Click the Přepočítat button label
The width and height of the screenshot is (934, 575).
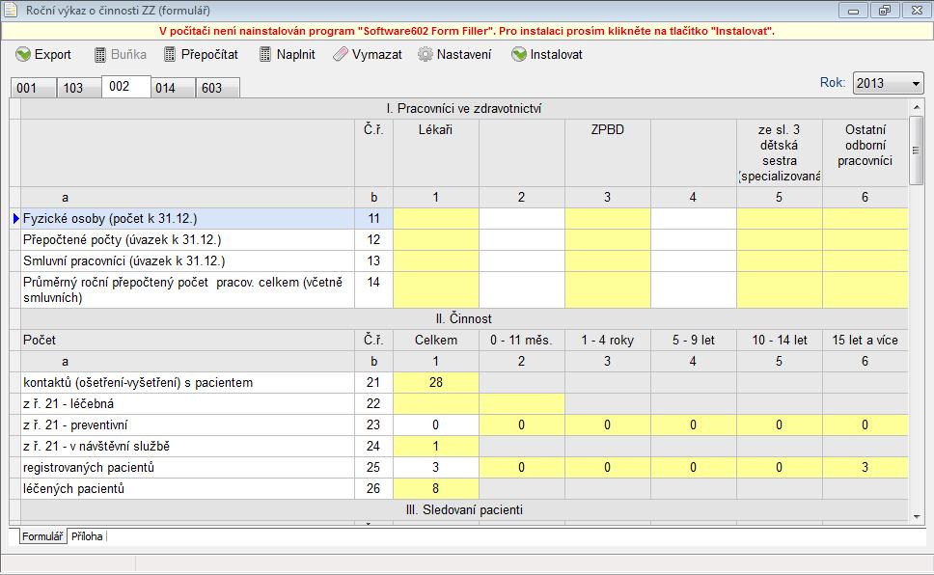tap(209, 54)
